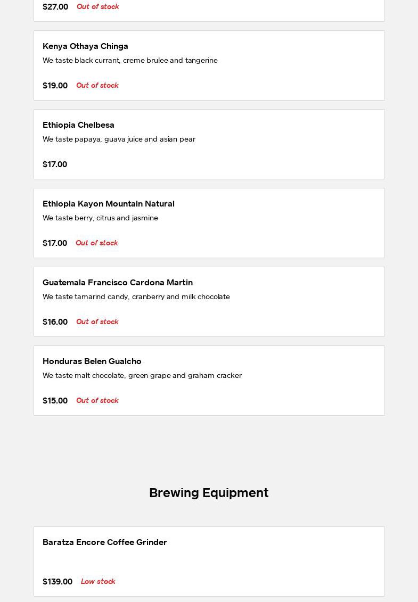Image resolution: width=418 pixels, height=602 pixels.
Task: Click malt chocolate, green grape description
Action: point(142,375)
